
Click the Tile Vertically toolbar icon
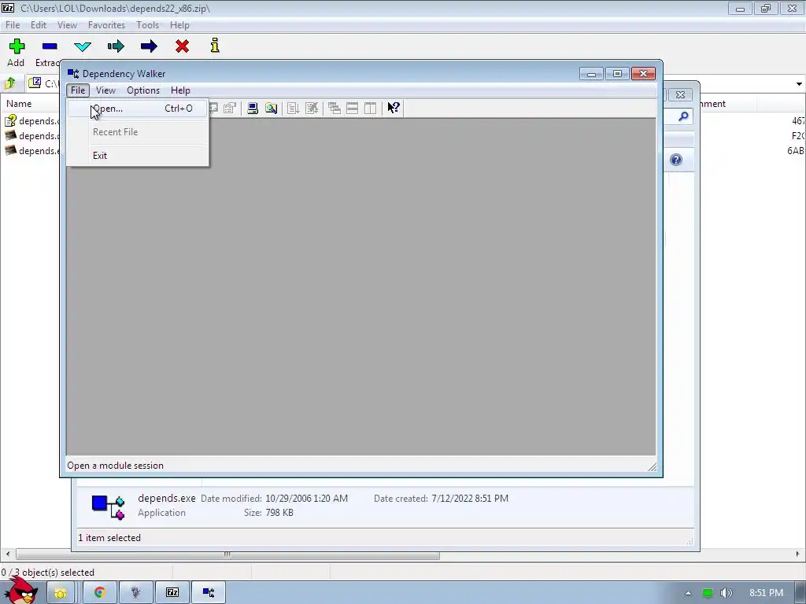click(x=370, y=108)
